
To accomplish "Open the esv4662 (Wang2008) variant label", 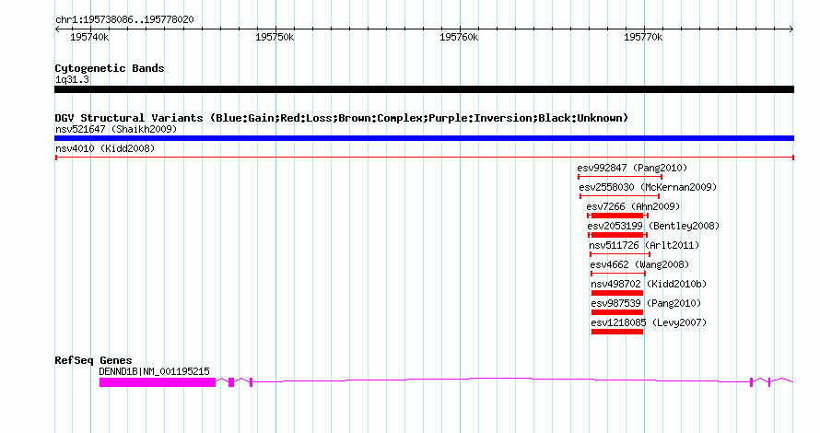I will pyautogui.click(x=639, y=264).
